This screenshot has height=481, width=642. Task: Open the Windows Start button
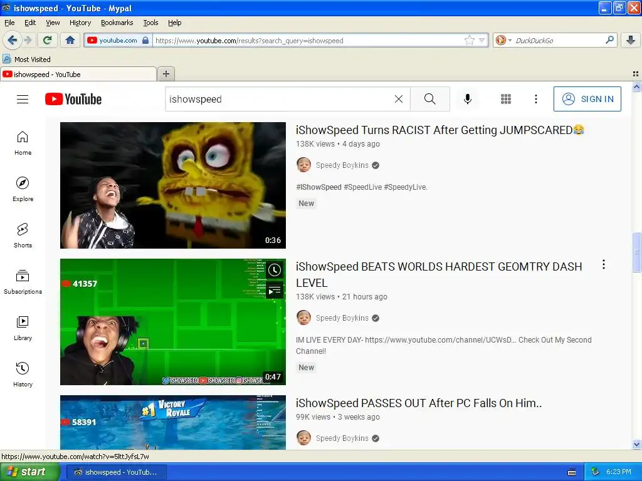point(30,472)
